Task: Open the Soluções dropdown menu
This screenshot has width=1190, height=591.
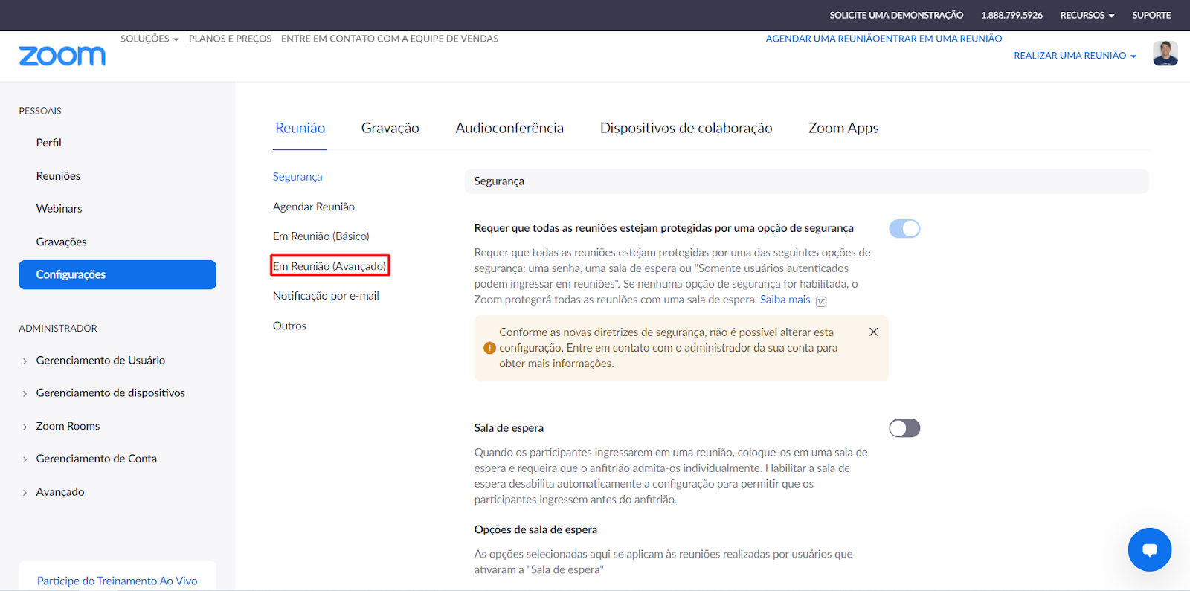Action: coord(149,39)
